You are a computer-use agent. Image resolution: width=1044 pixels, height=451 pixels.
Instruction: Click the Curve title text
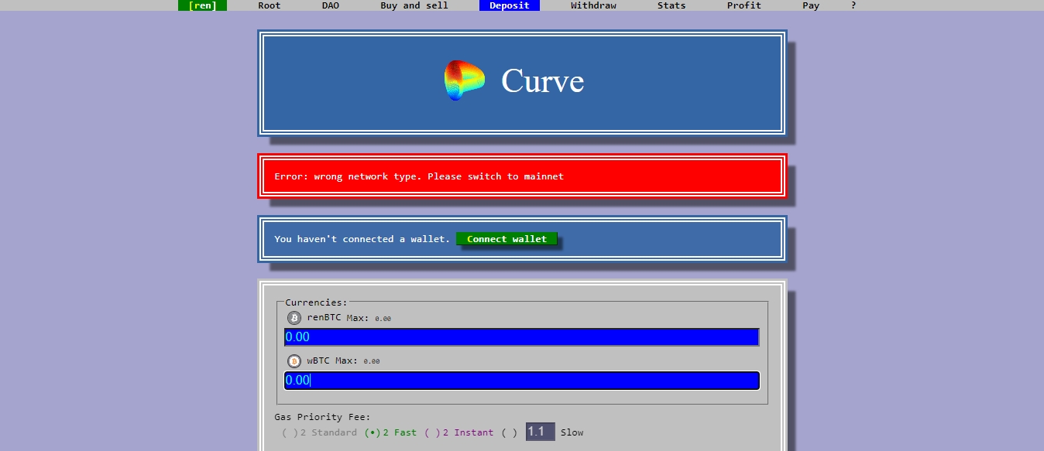pos(542,80)
